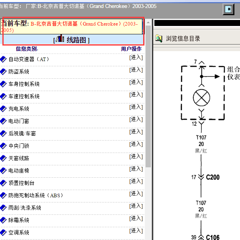Click the book icon beside 自动变速器（AT）
The image size is (240, 240).
click(x=3, y=60)
